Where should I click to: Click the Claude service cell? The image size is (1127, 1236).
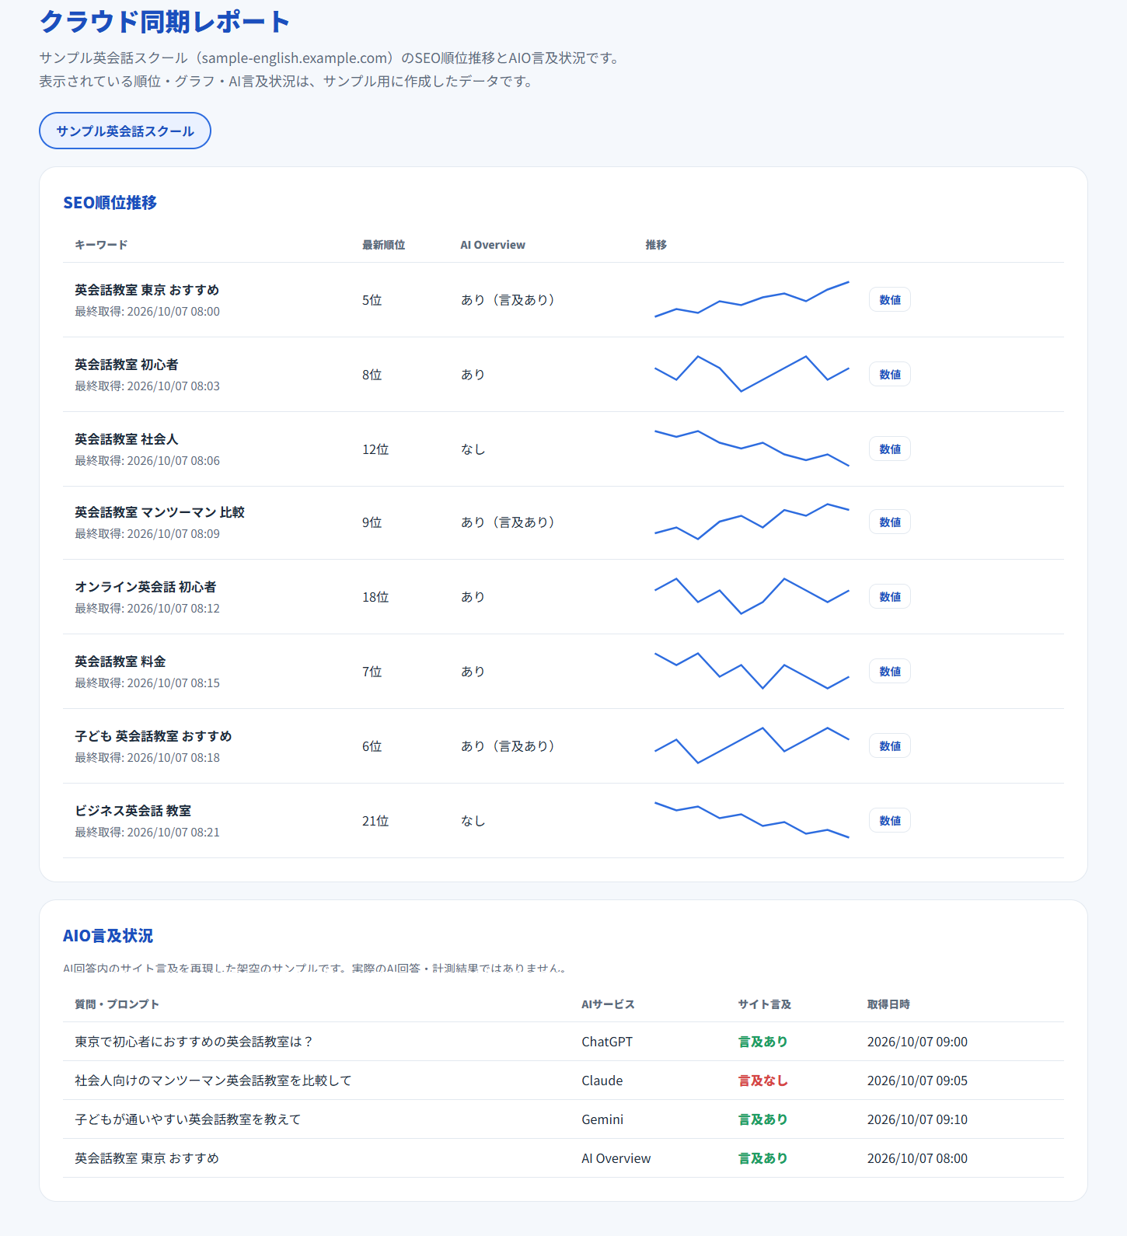[602, 1081]
